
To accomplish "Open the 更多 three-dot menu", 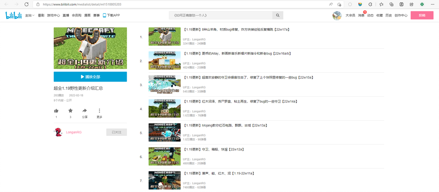I will (x=99, y=111).
